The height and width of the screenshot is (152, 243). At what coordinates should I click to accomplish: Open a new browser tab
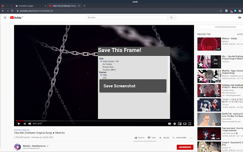[84, 6]
